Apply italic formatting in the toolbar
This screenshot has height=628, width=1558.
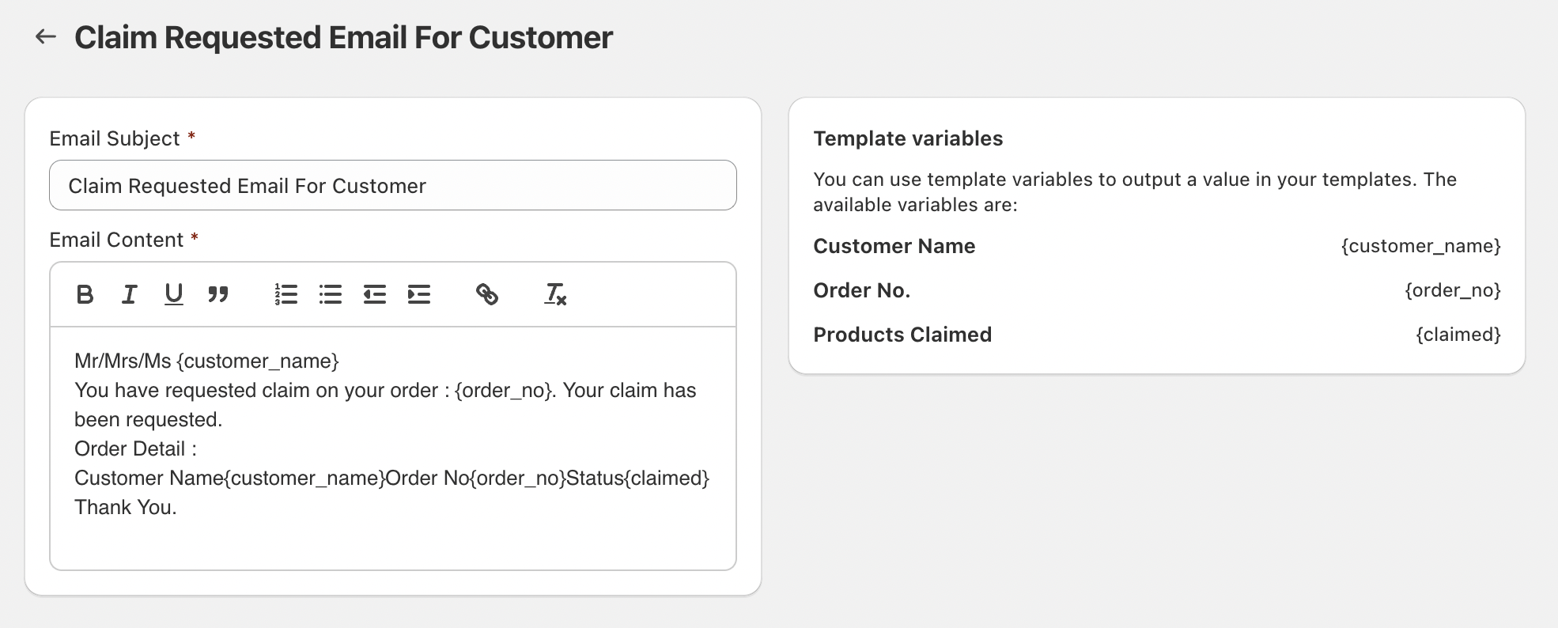point(129,294)
